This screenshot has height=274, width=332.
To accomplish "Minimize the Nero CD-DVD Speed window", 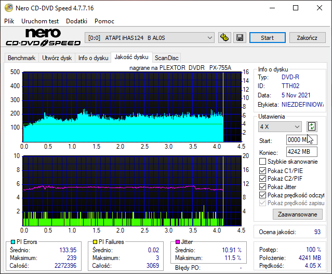I will (x=272, y=8).
